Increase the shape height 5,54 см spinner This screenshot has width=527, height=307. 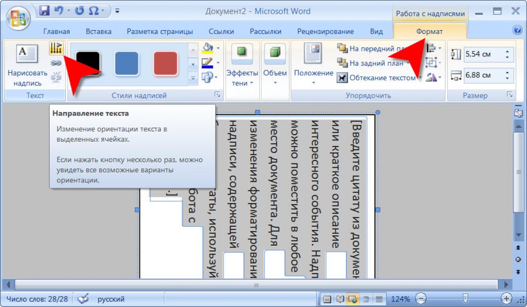point(508,51)
